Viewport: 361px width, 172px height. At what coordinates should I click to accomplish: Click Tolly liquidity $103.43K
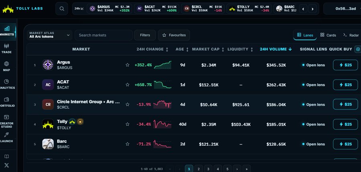241,124
